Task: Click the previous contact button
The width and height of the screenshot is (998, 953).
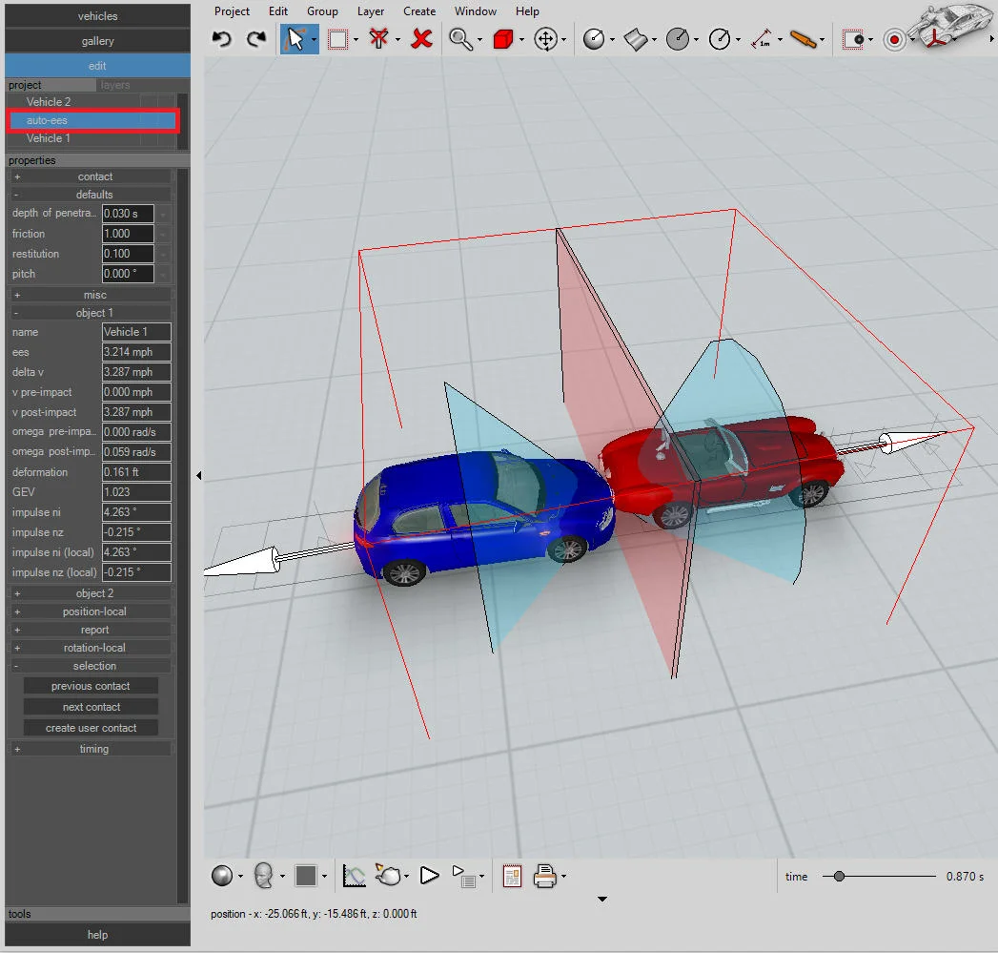Action: 91,686
